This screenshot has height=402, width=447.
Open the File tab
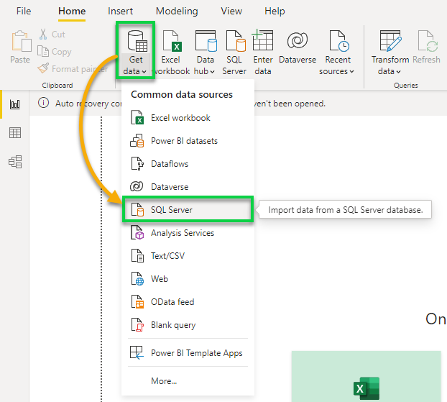(24, 11)
